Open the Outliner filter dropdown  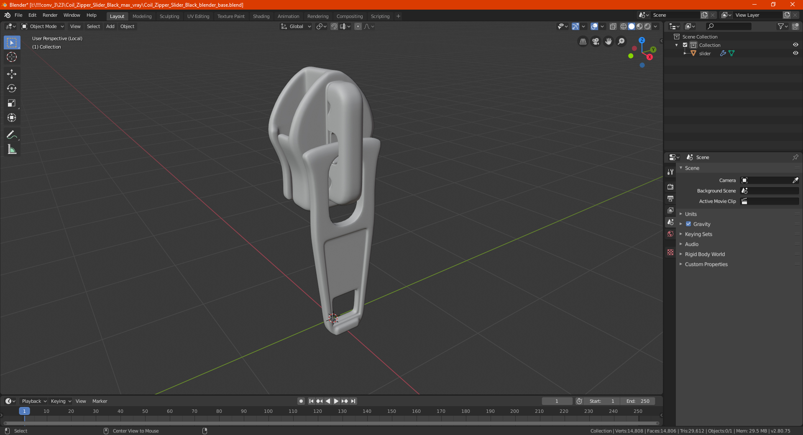(x=783, y=26)
